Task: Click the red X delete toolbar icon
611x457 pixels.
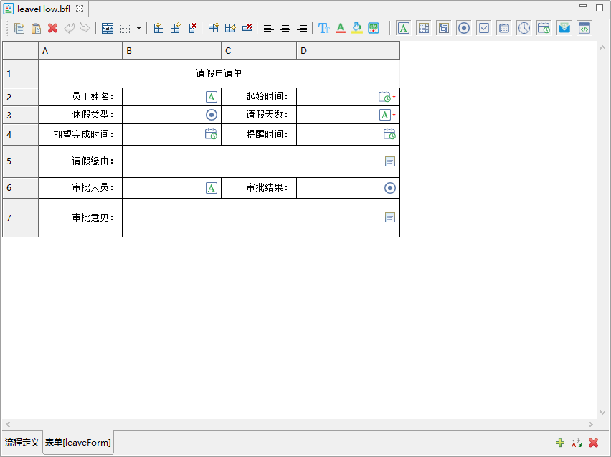Action: click(x=52, y=28)
